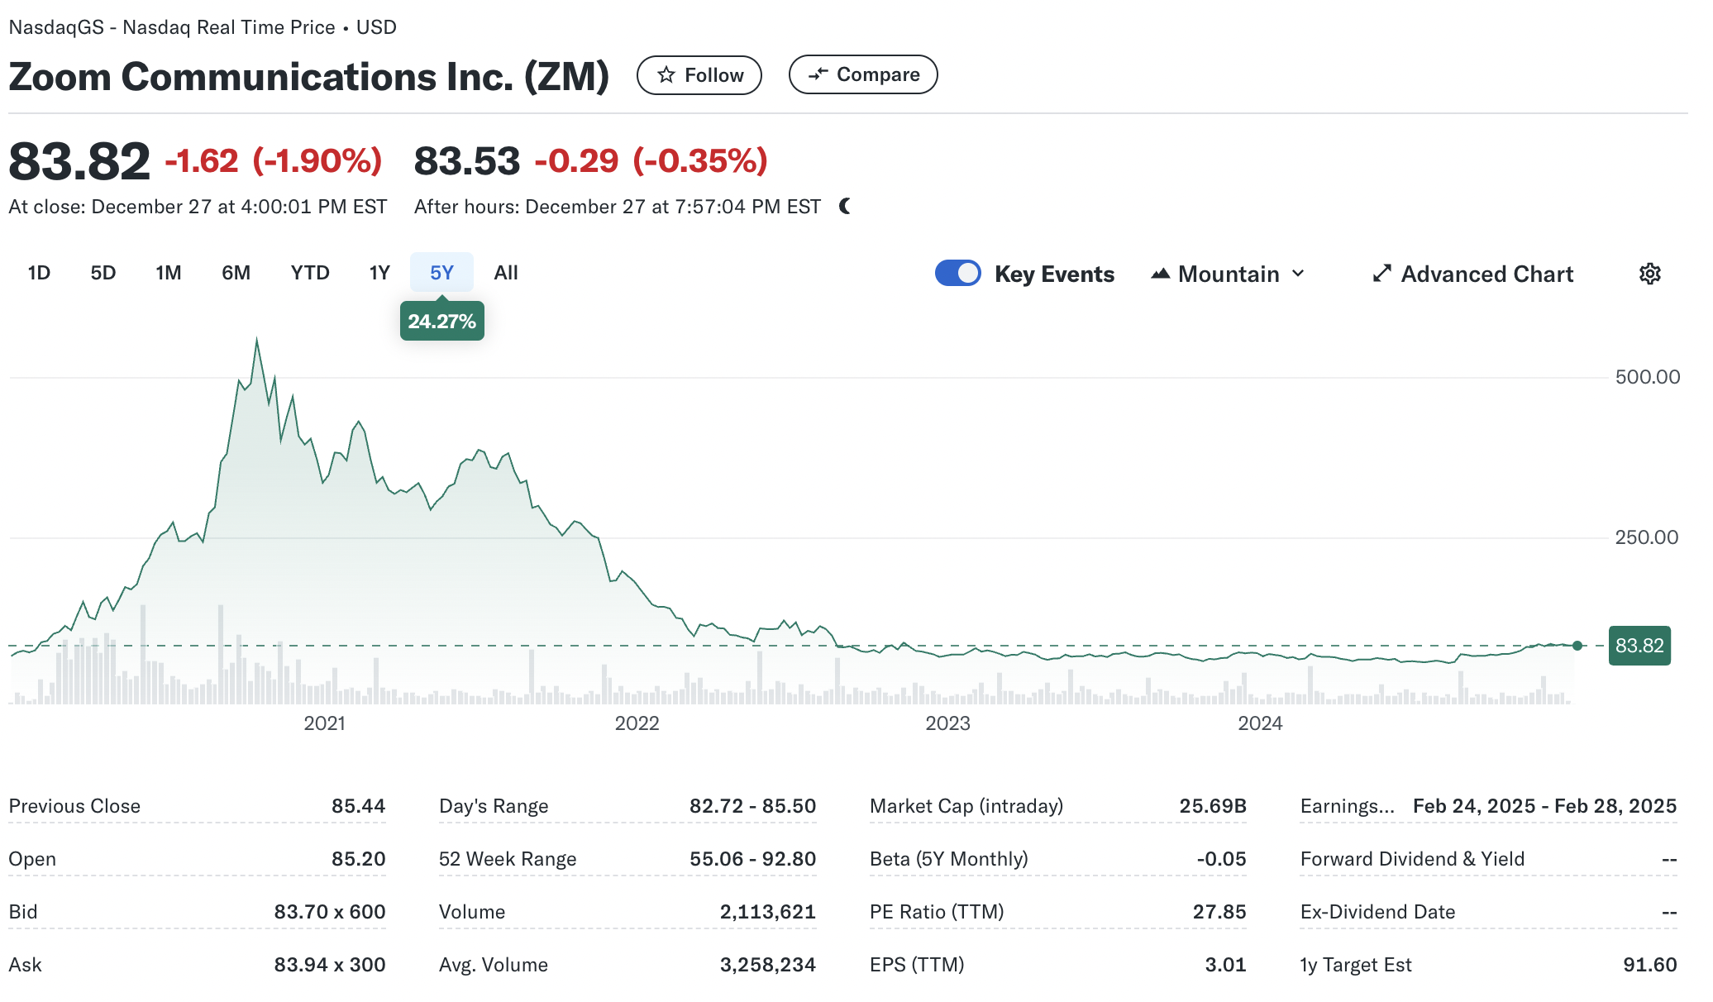The height and width of the screenshot is (1002, 1713).
Task: Click the Bid value 83.70 x 600
Action: coord(330,912)
